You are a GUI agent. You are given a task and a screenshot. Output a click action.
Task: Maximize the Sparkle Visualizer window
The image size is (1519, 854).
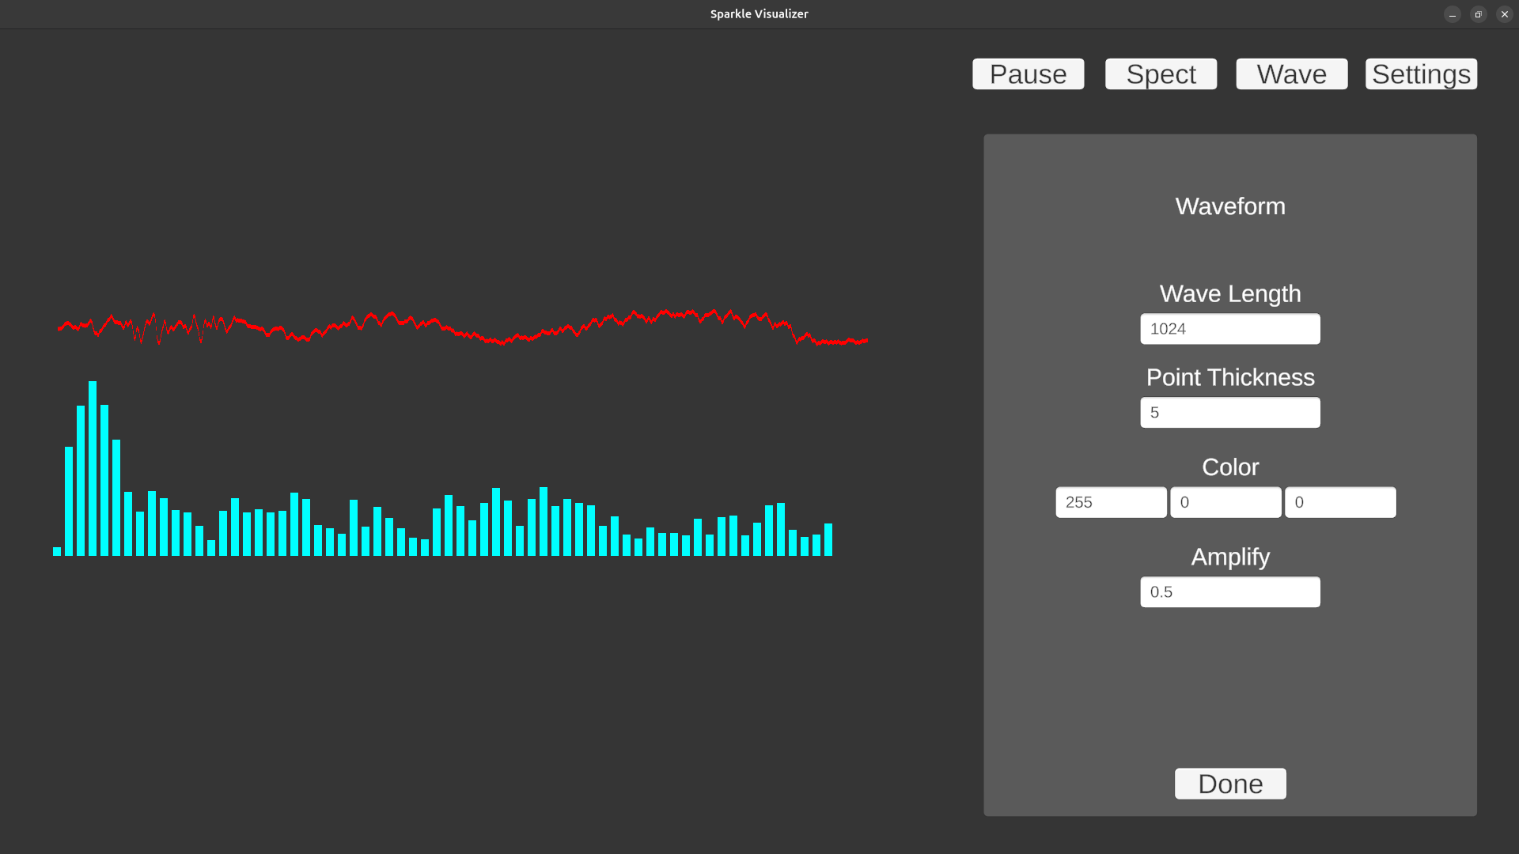(1478, 14)
